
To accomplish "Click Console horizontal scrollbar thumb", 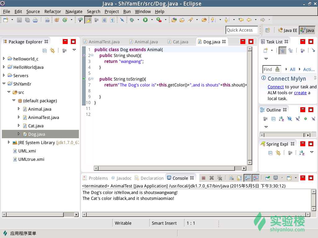I will tap(196, 214).
